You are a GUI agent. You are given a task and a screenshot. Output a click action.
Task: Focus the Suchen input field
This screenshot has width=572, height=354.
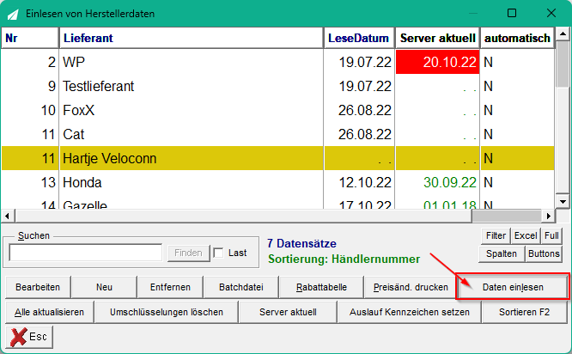click(x=85, y=253)
